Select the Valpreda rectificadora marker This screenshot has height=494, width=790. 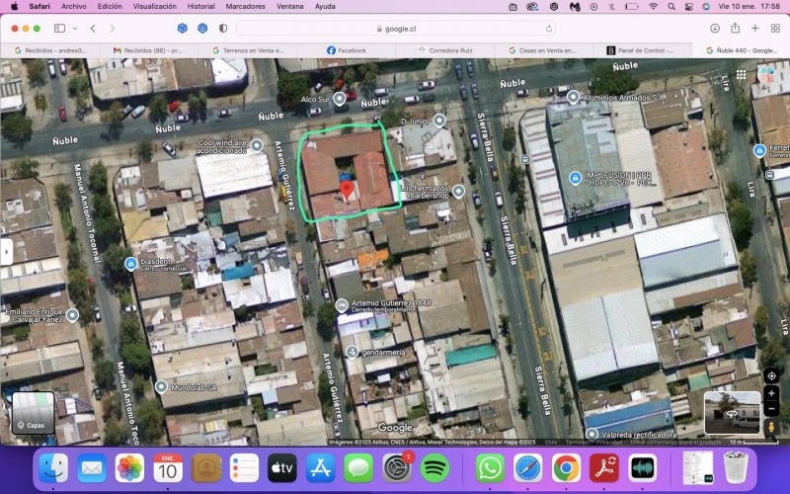click(592, 434)
